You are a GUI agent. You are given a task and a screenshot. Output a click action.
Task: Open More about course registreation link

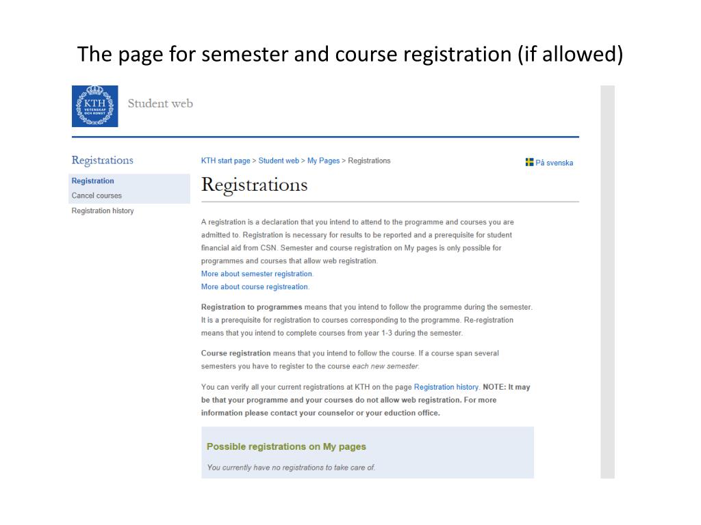[255, 286]
